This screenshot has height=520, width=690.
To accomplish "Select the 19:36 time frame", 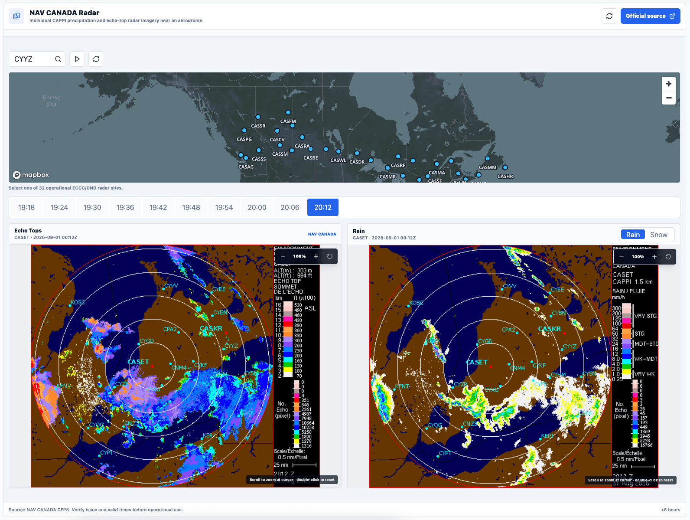I will (x=125, y=207).
